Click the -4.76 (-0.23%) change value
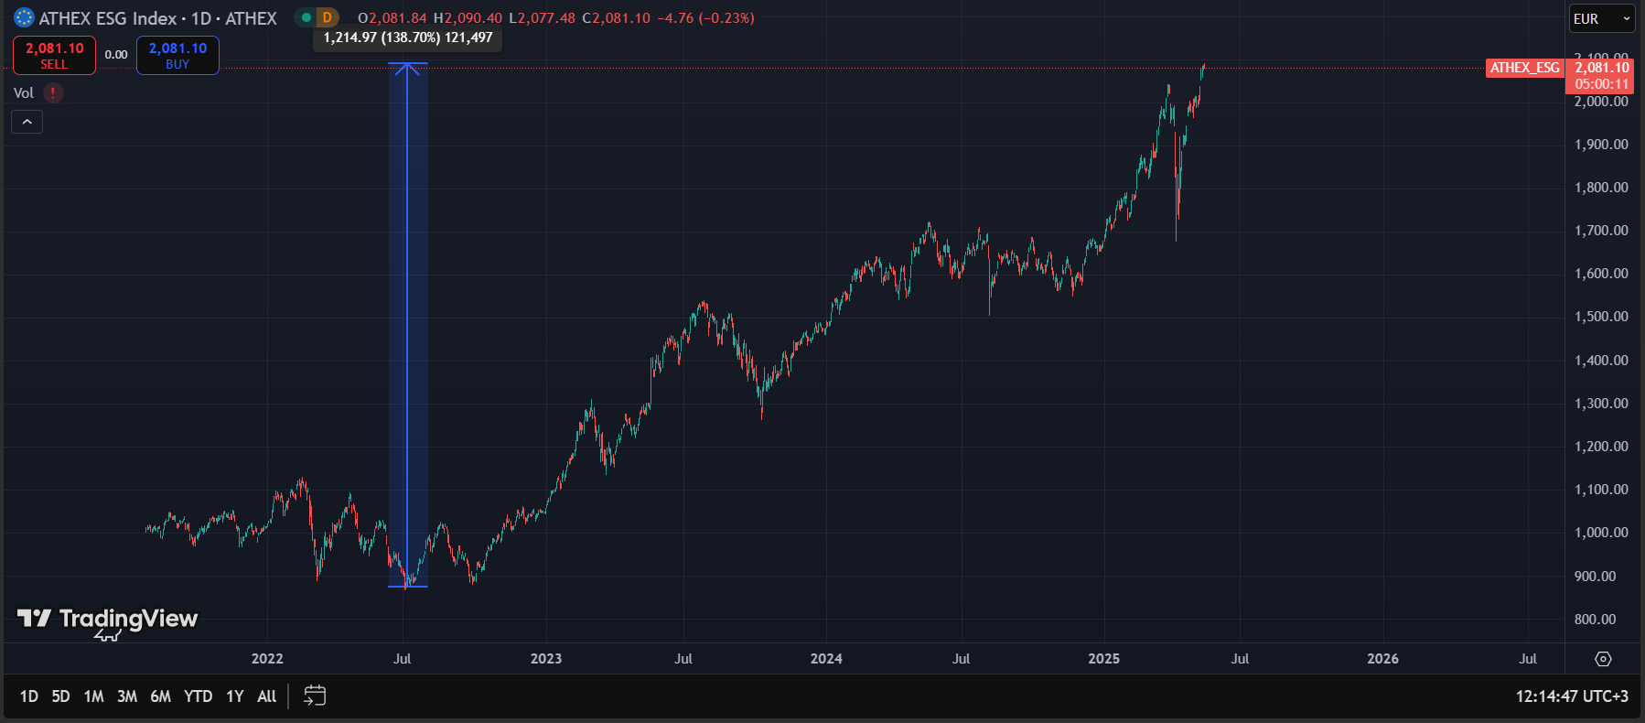Viewport: 1645px width, 723px height. [x=705, y=18]
